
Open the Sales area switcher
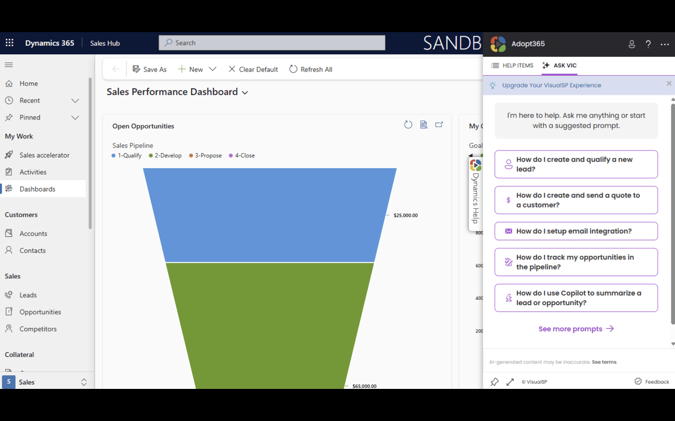[47, 382]
